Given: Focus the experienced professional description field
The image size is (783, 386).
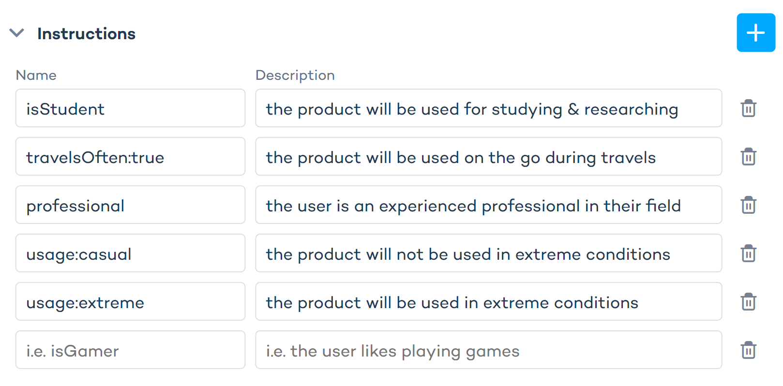Looking at the screenshot, I should point(488,205).
